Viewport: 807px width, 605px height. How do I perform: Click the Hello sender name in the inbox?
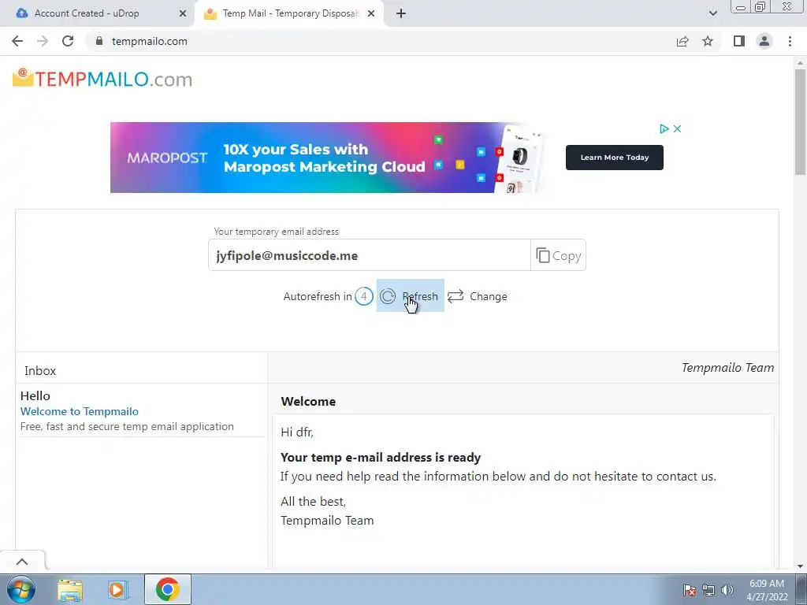pyautogui.click(x=35, y=395)
